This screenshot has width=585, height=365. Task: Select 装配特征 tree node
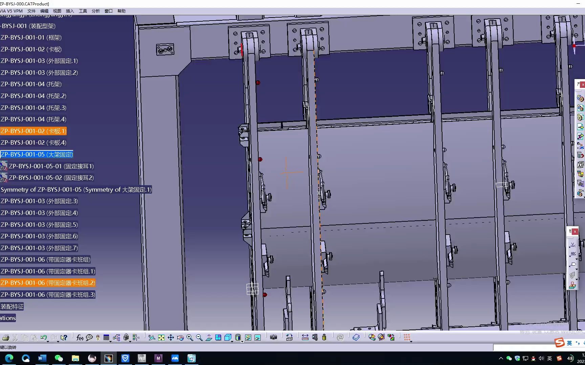pos(12,307)
